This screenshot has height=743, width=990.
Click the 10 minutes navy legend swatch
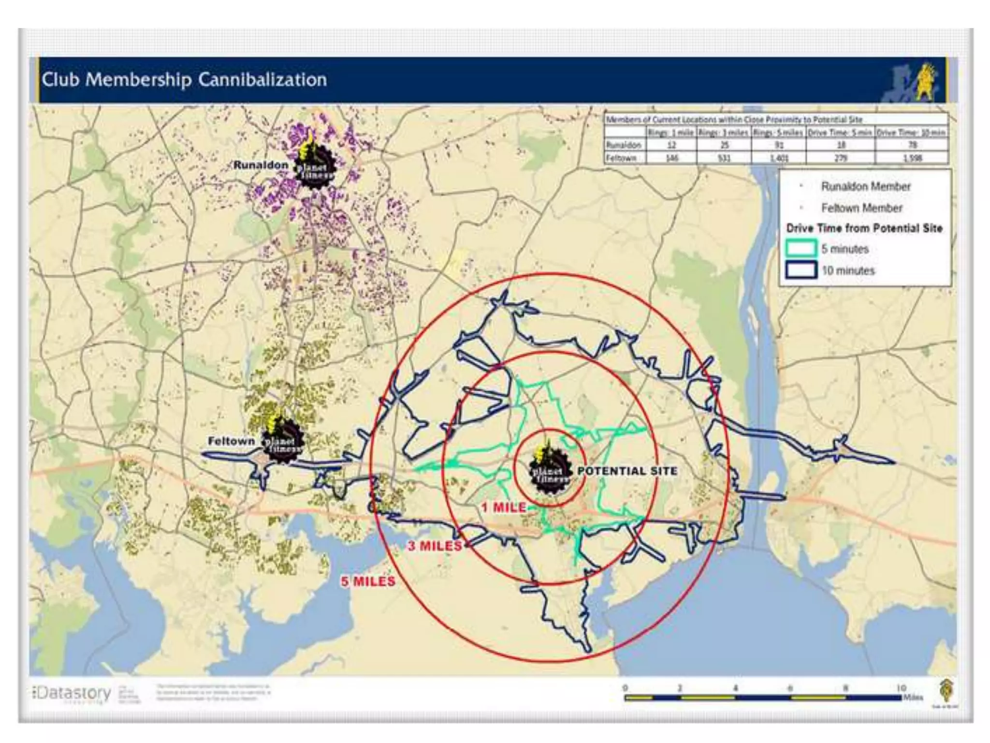point(801,270)
